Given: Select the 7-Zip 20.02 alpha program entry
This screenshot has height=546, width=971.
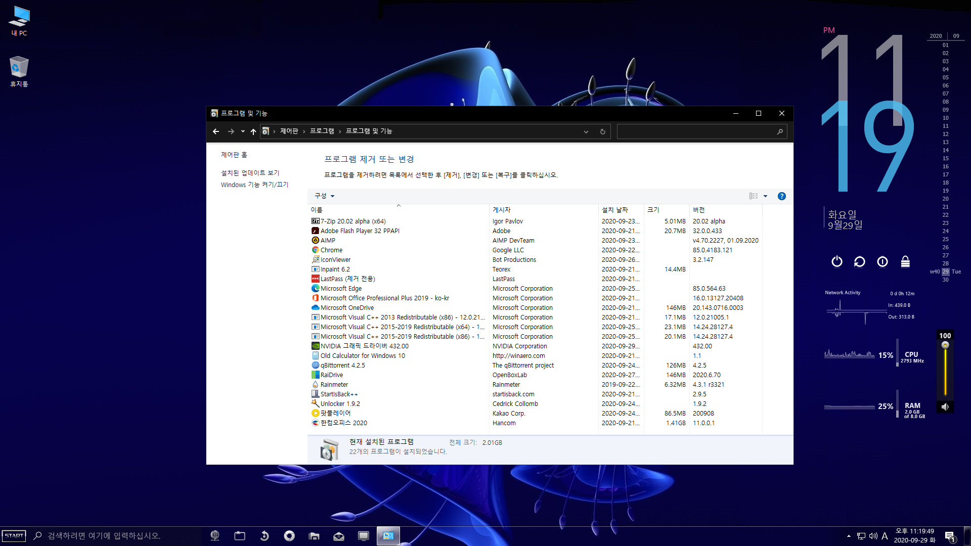Looking at the screenshot, I should point(536,221).
